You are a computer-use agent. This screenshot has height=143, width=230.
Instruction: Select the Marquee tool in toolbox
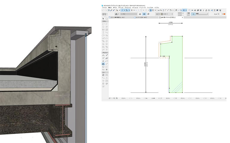point(107,18)
